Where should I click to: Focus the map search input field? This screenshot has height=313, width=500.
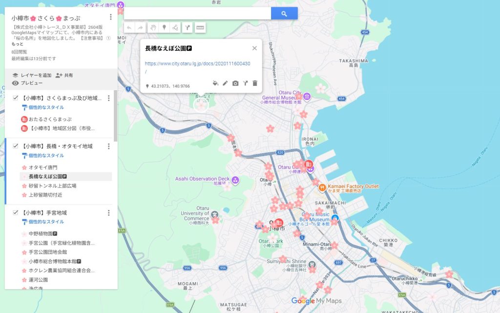197,14
